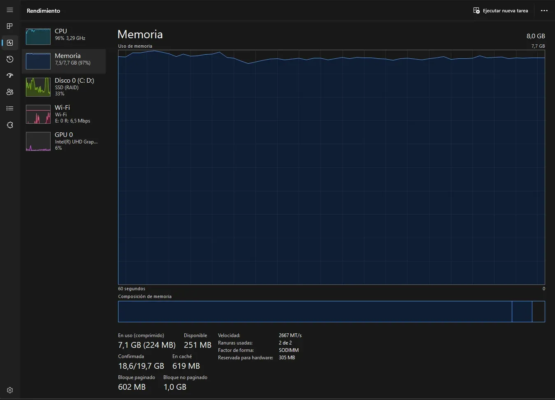This screenshot has height=400, width=555.
Task: Click the Ranuras usadas: label
Action: (x=235, y=343)
